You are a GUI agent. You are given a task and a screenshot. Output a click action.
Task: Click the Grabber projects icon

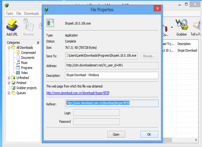click(14, 88)
